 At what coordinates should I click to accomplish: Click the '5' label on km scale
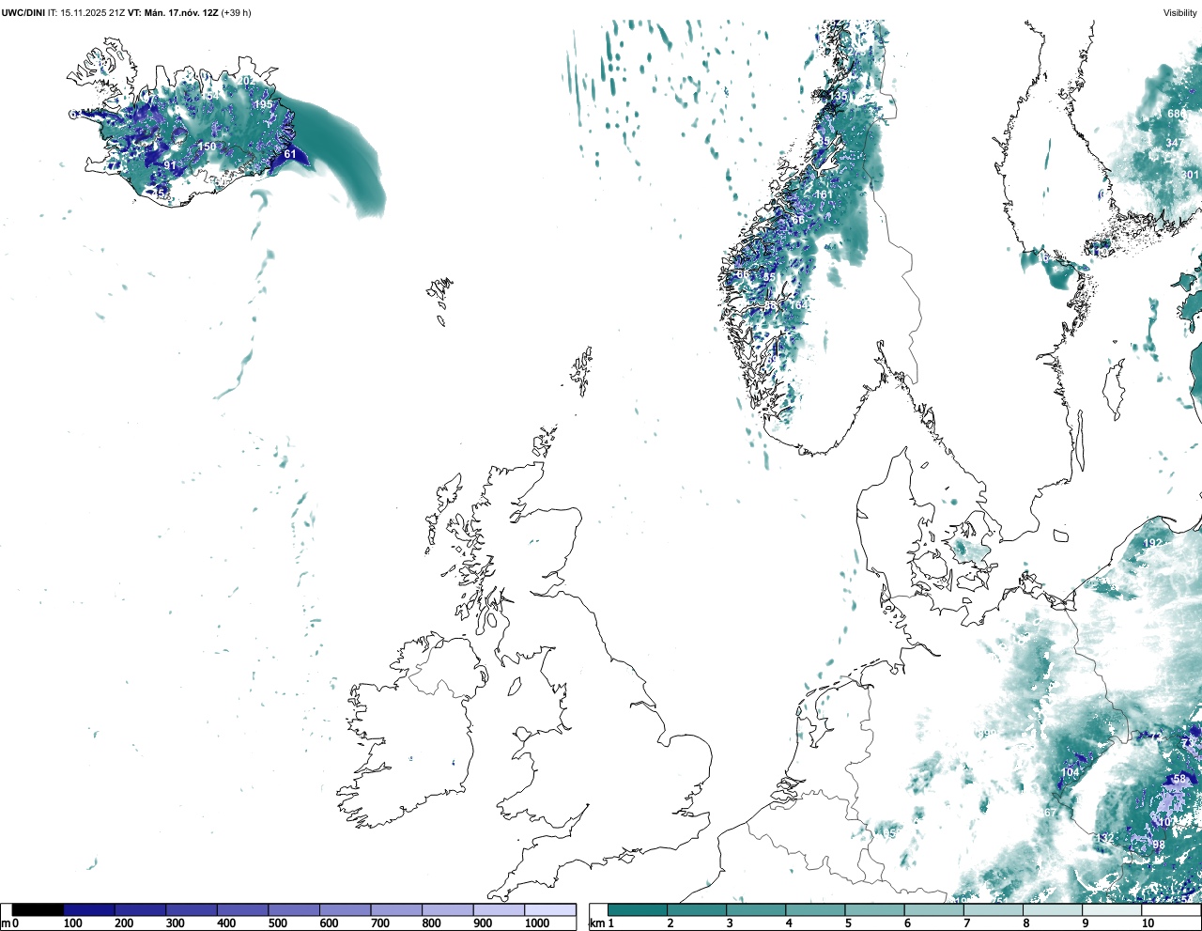coord(848,923)
